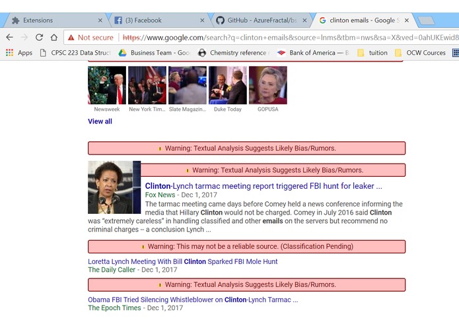
Task: Click the Duke Today caption text
Action: (x=228, y=109)
